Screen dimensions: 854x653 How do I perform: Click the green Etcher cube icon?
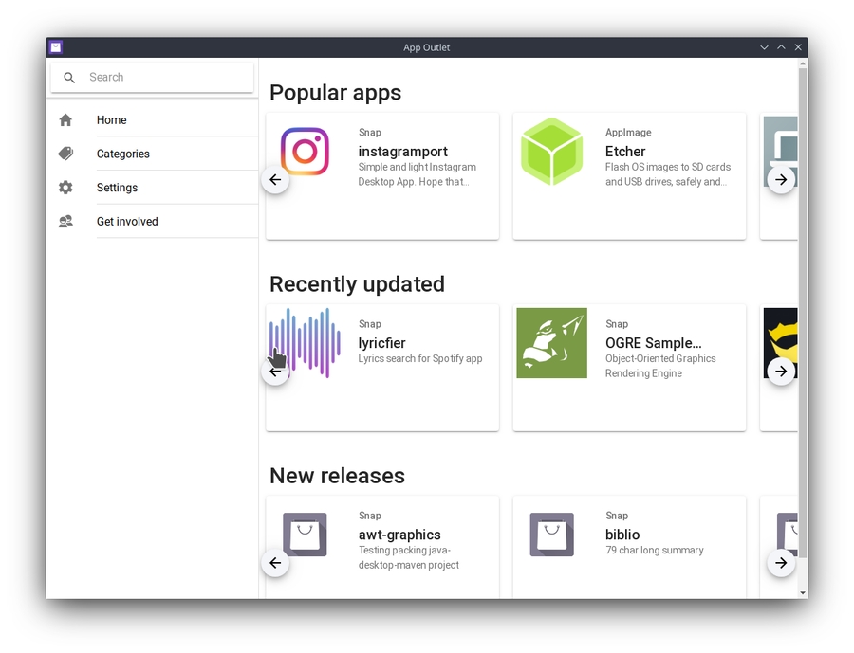click(x=551, y=152)
